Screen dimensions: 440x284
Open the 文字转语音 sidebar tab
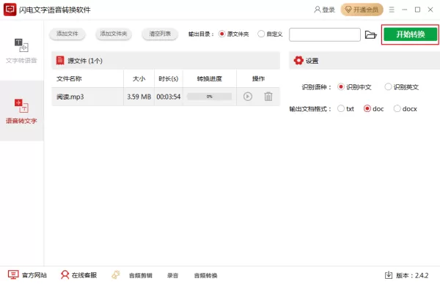[x=21, y=51]
